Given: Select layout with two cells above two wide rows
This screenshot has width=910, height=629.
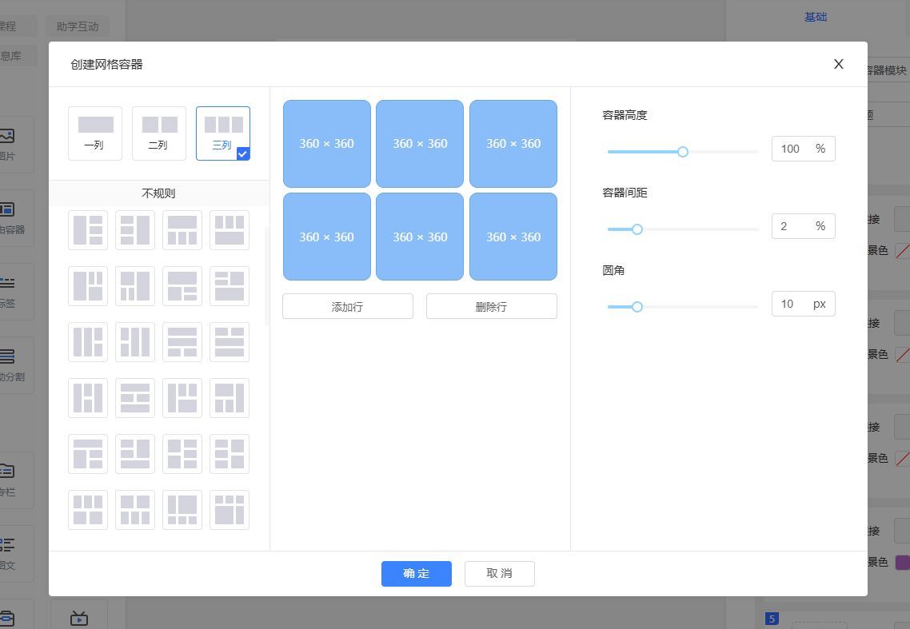Looking at the screenshot, I should coord(229,342).
